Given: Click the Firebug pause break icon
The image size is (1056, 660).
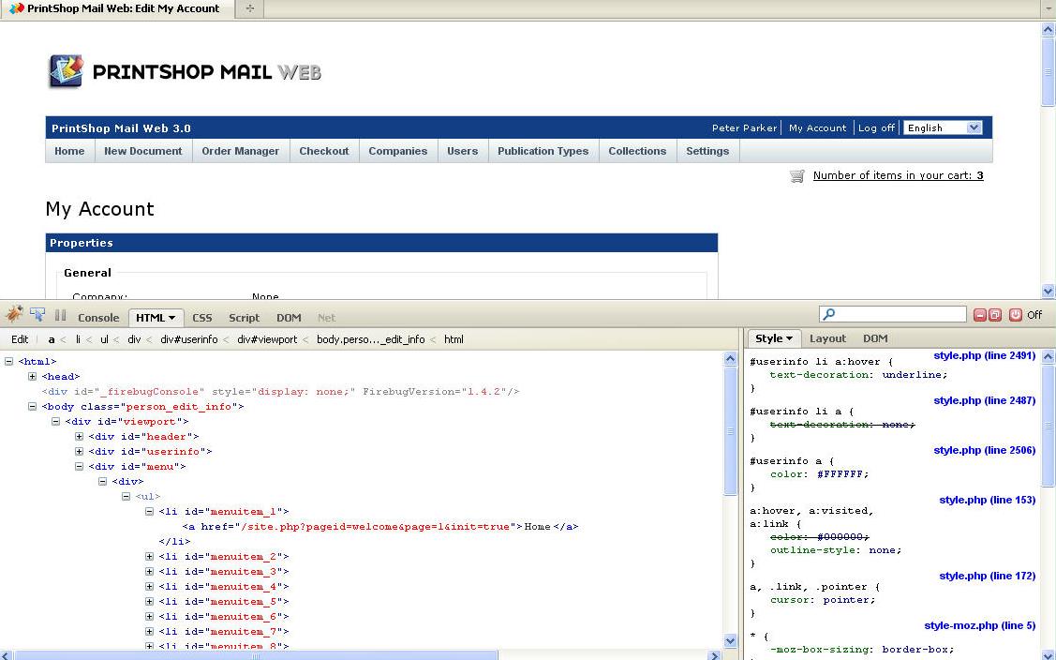Looking at the screenshot, I should click(x=61, y=315).
